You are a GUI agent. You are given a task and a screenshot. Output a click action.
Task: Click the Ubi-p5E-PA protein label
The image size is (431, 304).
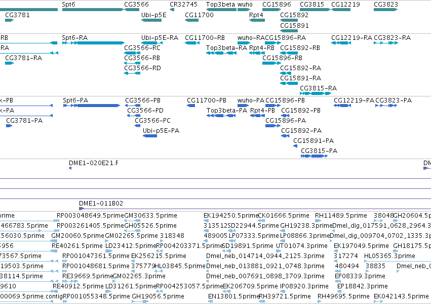[161, 131]
